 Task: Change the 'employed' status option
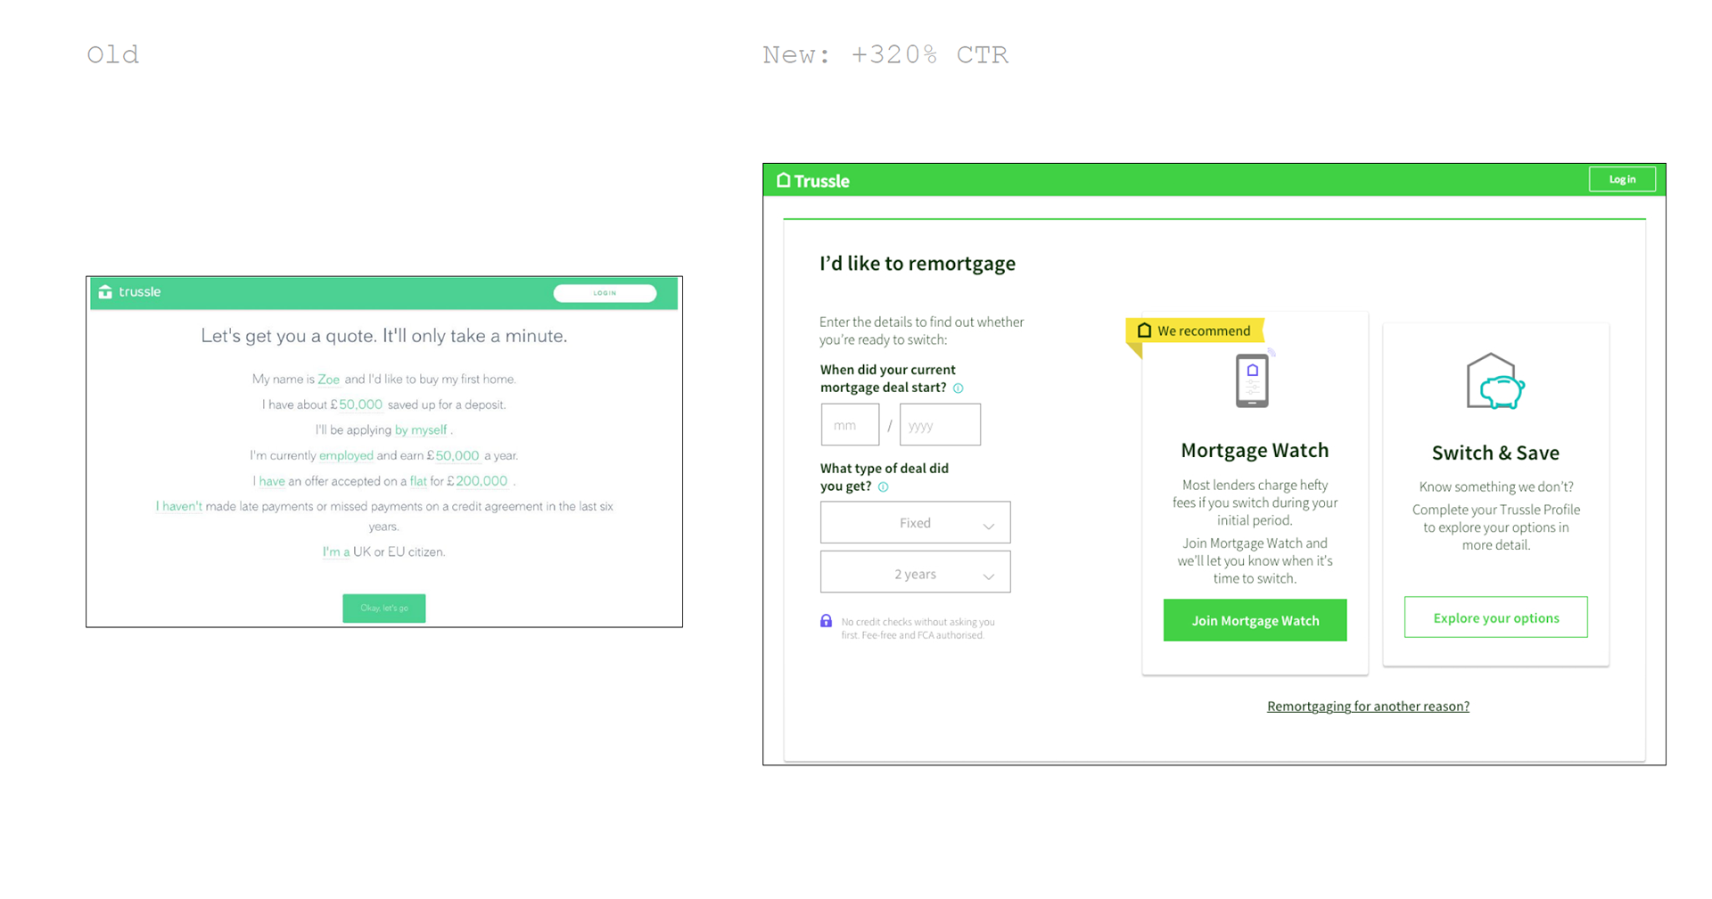(x=346, y=455)
